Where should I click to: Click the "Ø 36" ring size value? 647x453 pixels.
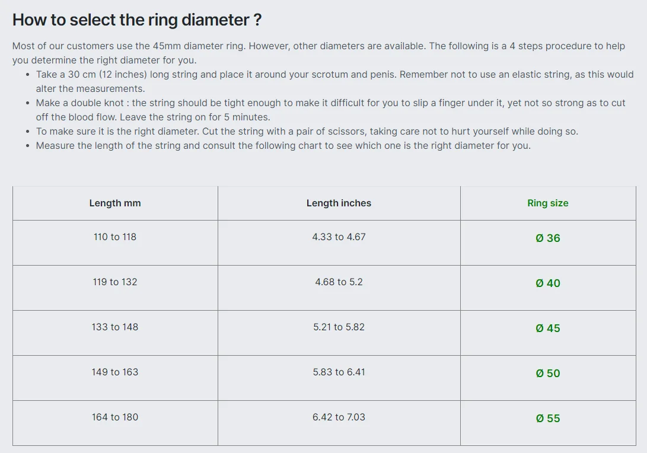point(547,238)
